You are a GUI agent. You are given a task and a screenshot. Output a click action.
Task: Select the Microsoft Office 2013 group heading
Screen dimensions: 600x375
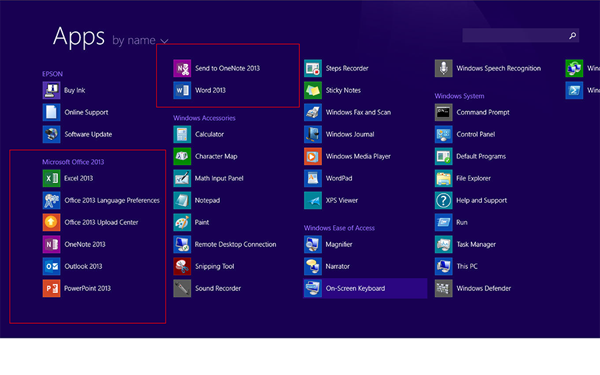(73, 162)
